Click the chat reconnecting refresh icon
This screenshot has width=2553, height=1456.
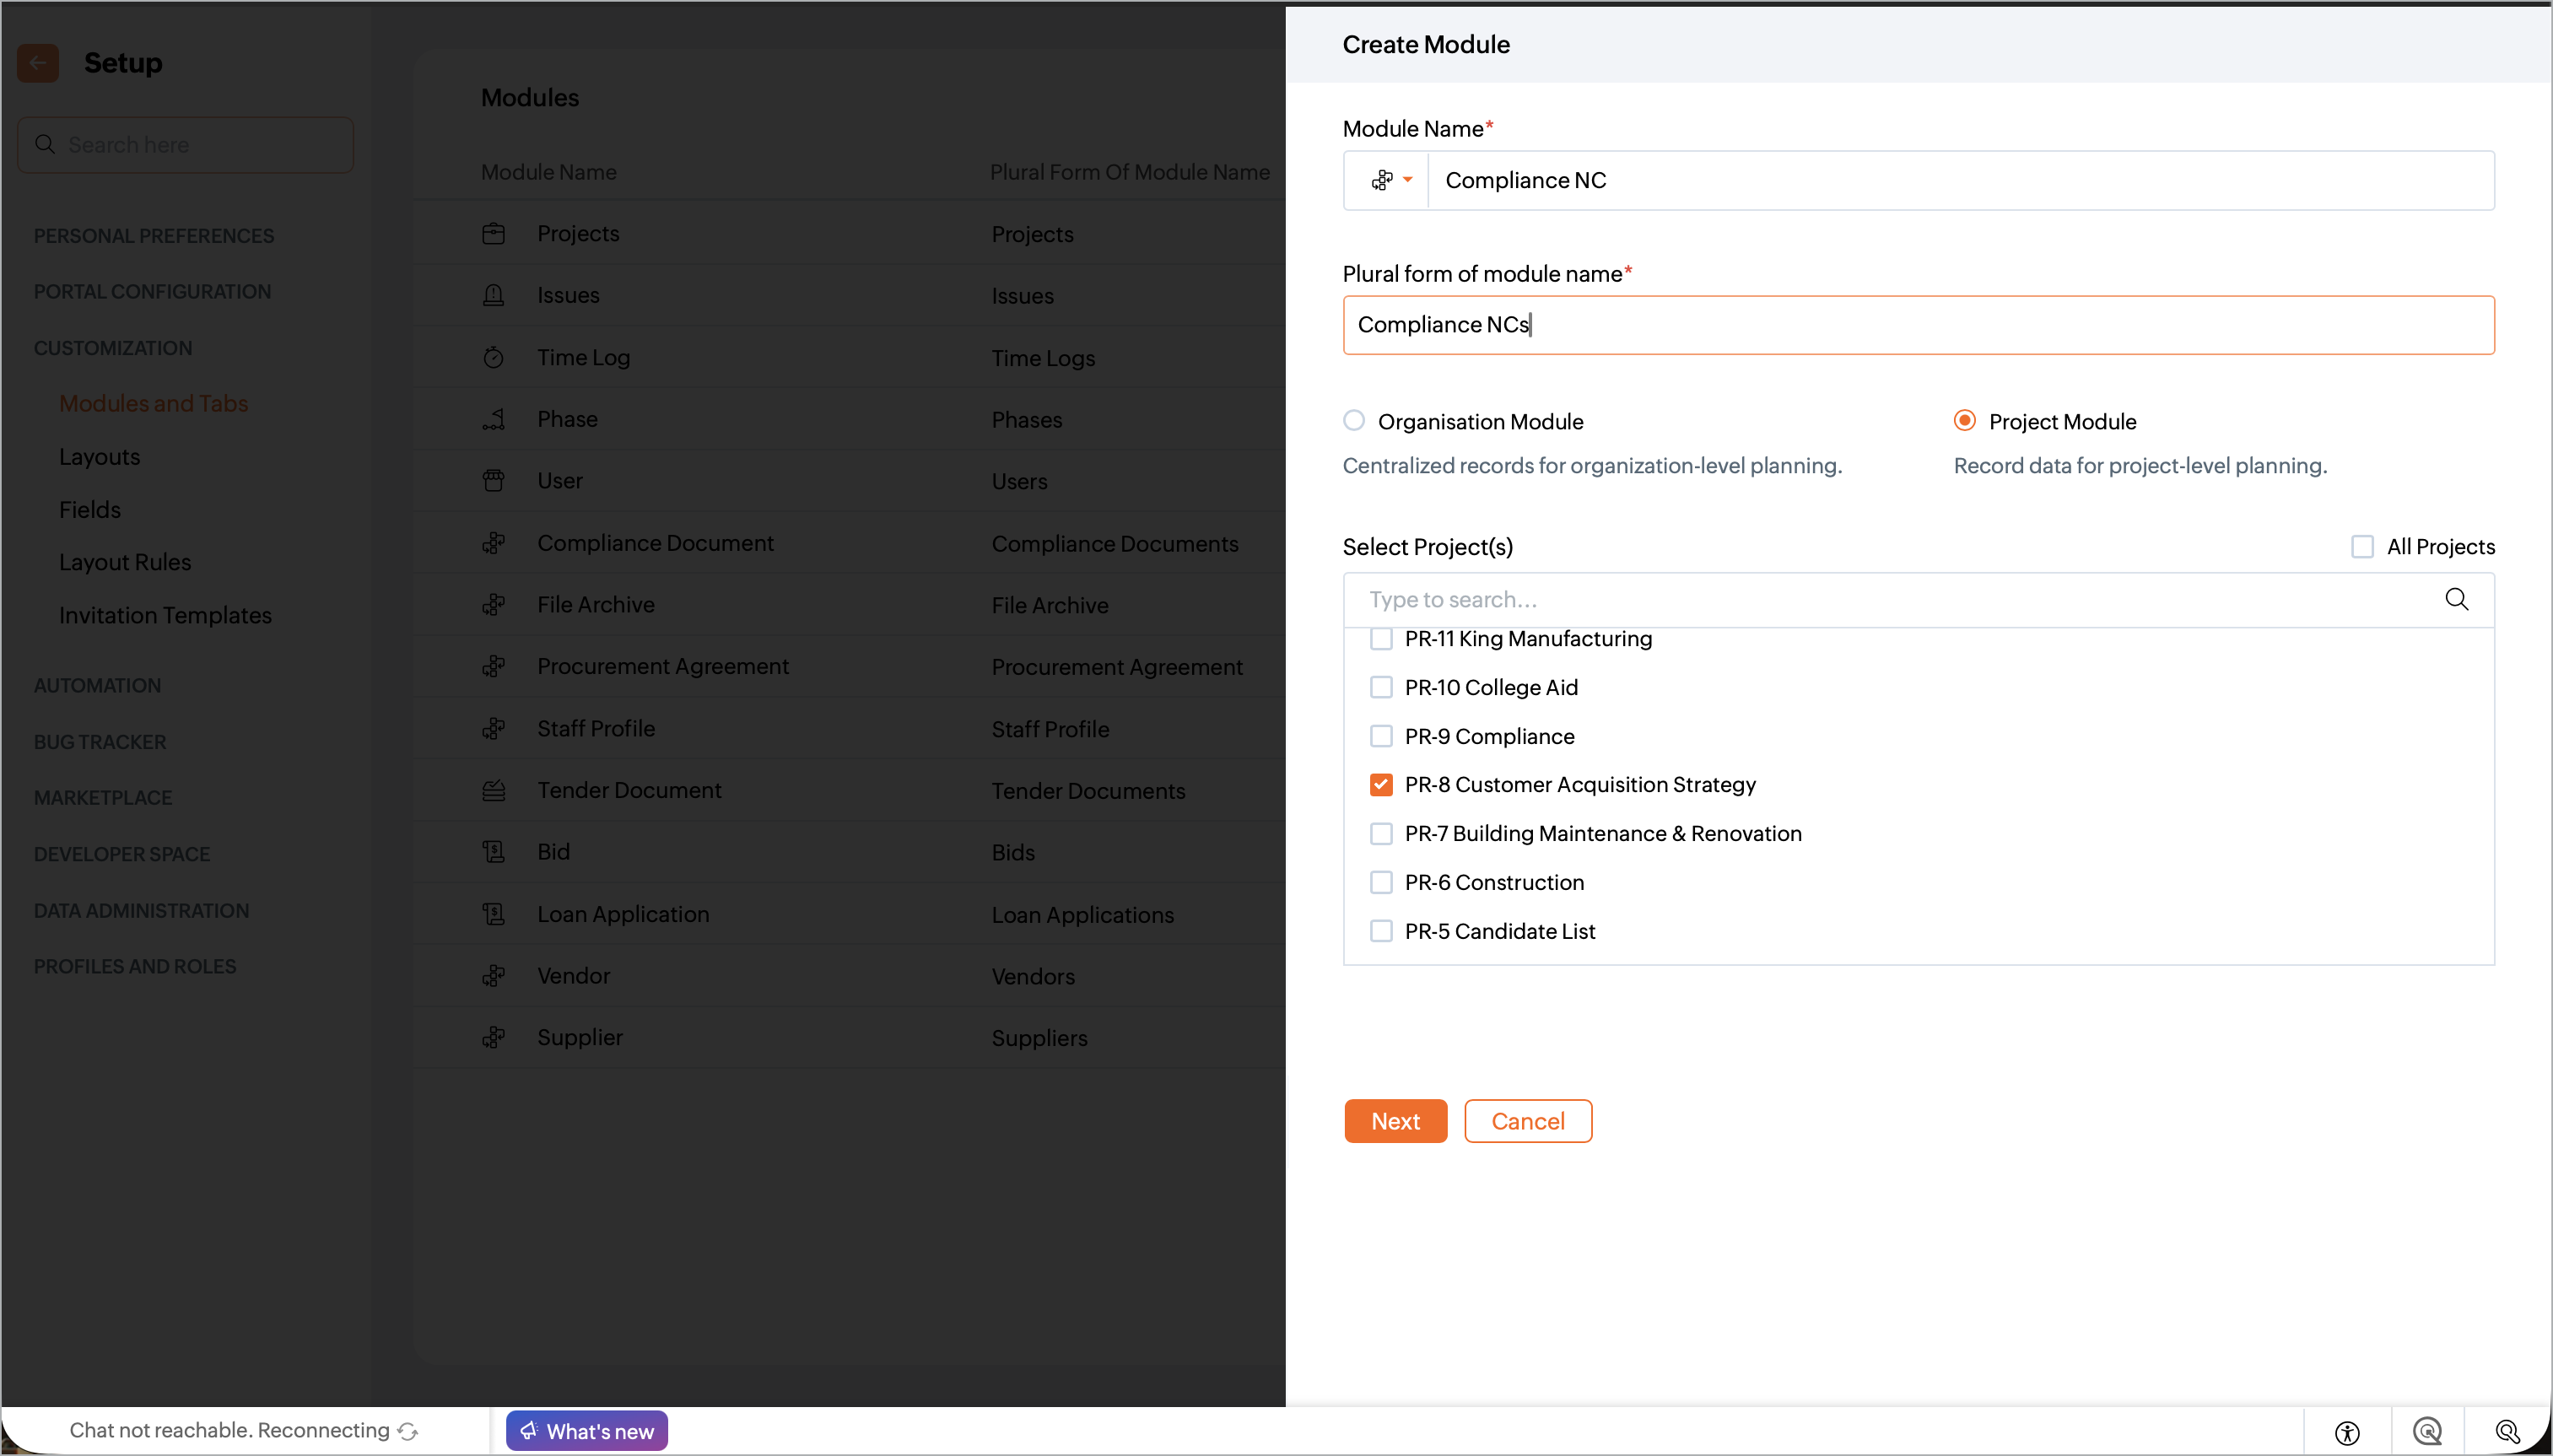[x=407, y=1432]
